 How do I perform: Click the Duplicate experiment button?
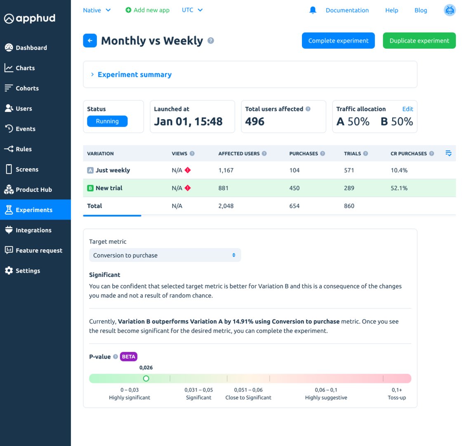tap(419, 40)
